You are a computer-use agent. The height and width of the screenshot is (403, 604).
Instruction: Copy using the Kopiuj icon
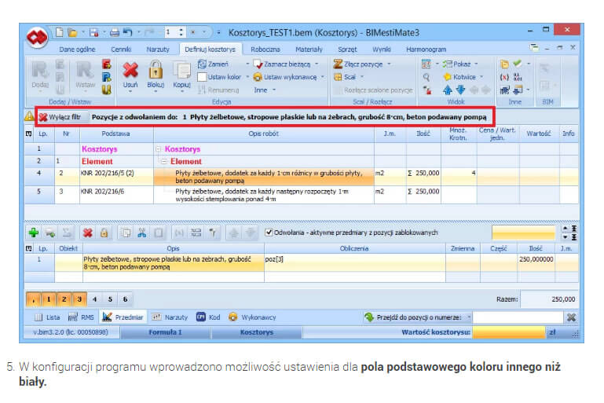181,75
